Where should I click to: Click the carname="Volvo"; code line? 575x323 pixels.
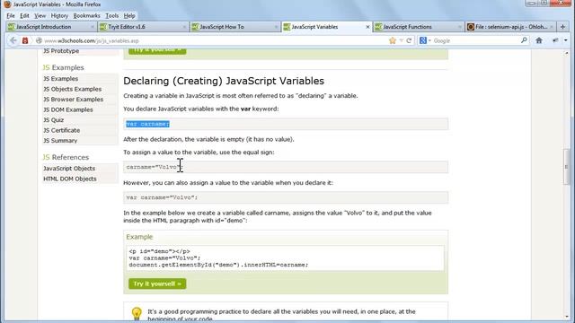pyautogui.click(x=155, y=167)
